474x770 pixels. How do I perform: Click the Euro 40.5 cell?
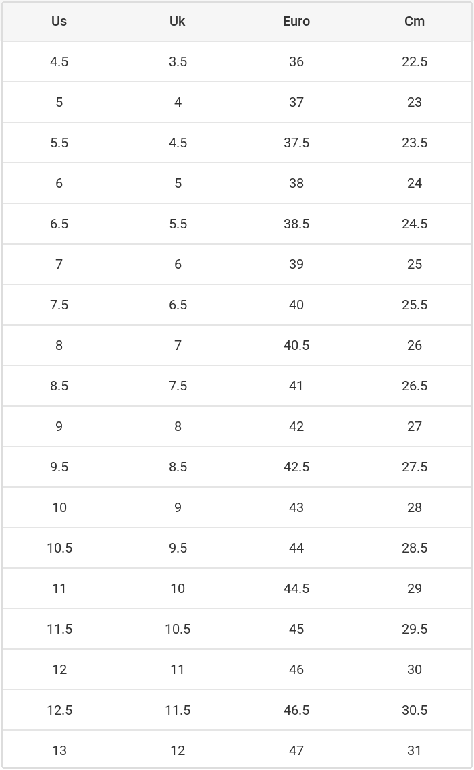coord(296,345)
